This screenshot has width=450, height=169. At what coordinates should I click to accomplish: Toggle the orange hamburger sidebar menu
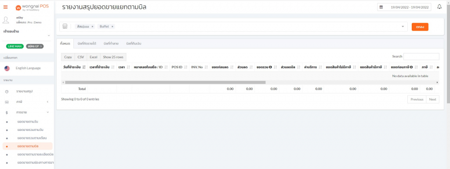pyautogui.click(x=5, y=7)
